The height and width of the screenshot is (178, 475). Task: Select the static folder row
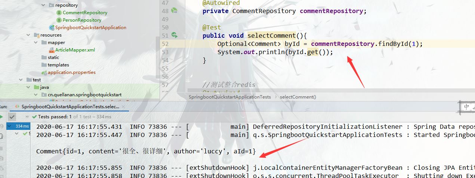point(80,57)
